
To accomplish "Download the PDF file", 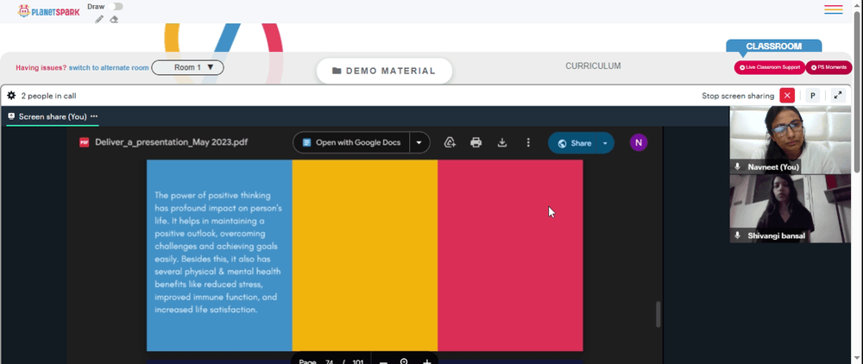I will [502, 142].
